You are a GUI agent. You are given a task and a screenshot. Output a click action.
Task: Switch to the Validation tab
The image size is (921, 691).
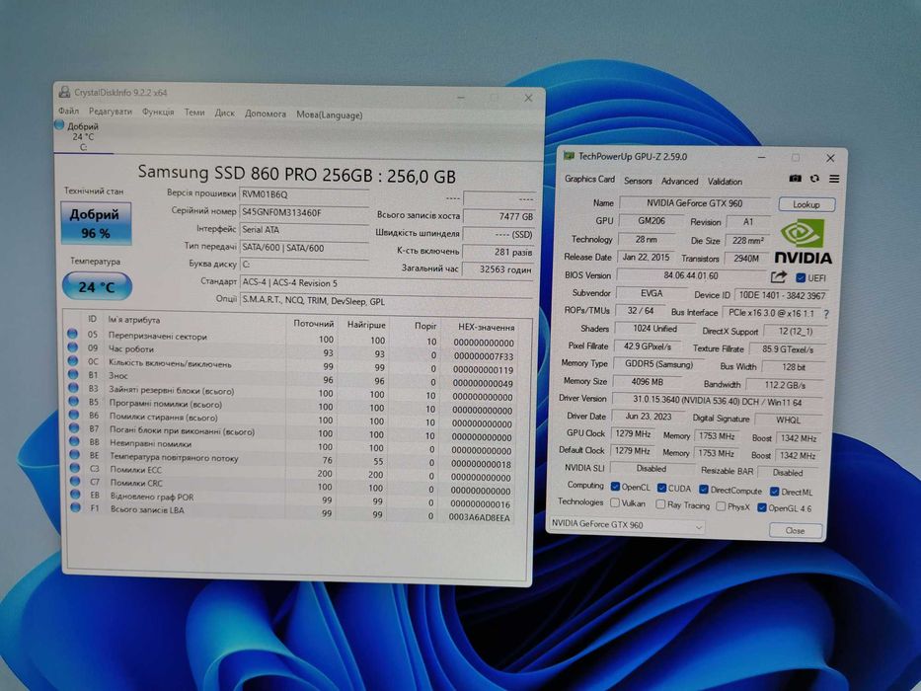pyautogui.click(x=725, y=182)
